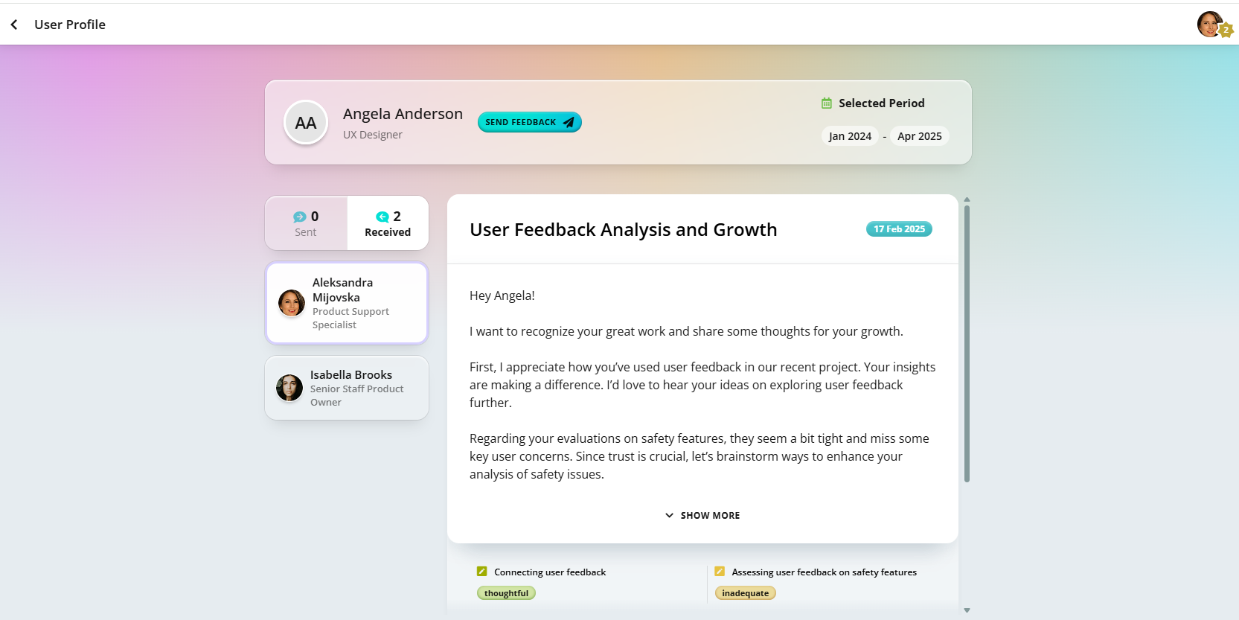Toggle the Connecting user feedback checkbox
Image resolution: width=1239 pixels, height=620 pixels.
(481, 572)
